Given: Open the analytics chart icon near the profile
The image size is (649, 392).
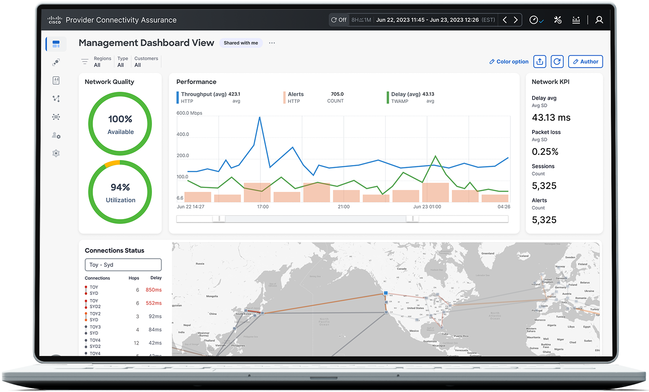Looking at the screenshot, I should [576, 20].
